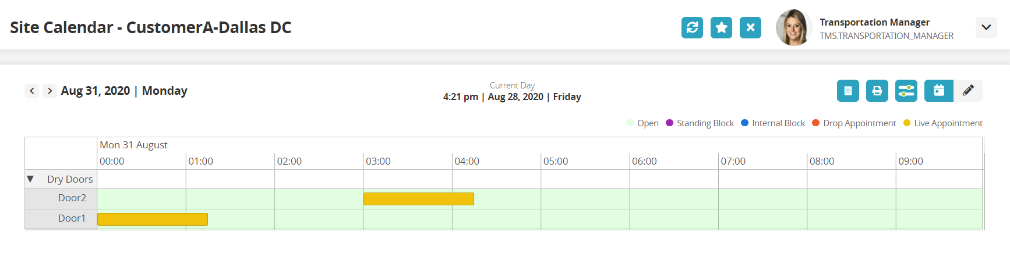Click the Drop Appointment orange legend dot
1010x260 pixels.
click(x=815, y=123)
